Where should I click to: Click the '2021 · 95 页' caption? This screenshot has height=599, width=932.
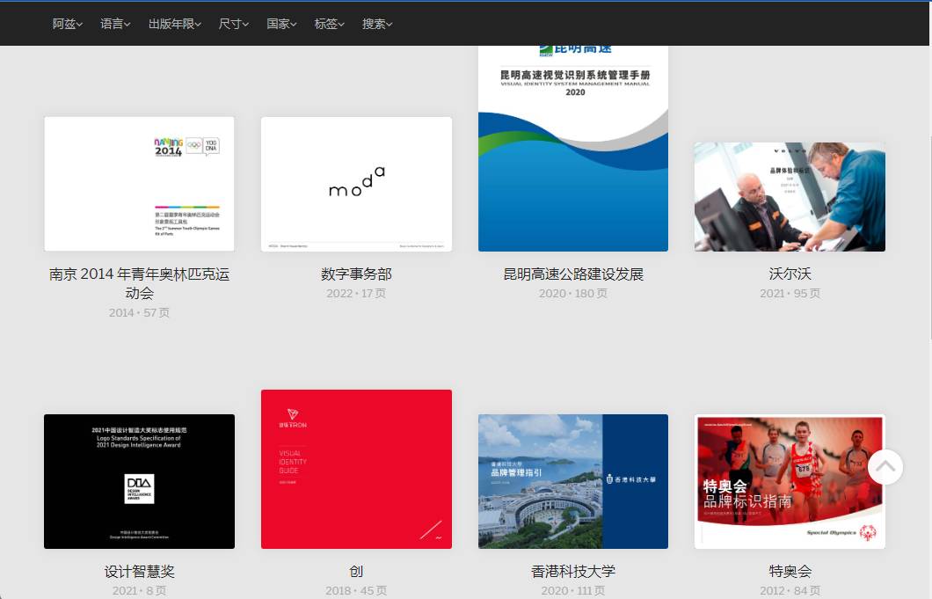coord(790,293)
